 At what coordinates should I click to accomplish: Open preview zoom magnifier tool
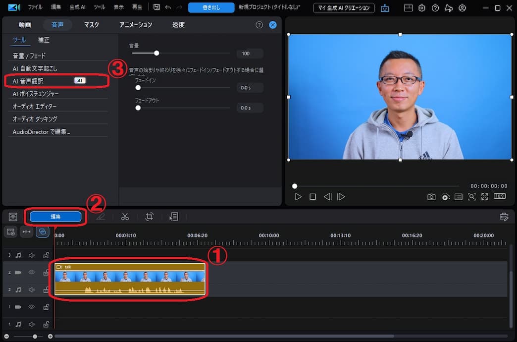click(x=471, y=197)
